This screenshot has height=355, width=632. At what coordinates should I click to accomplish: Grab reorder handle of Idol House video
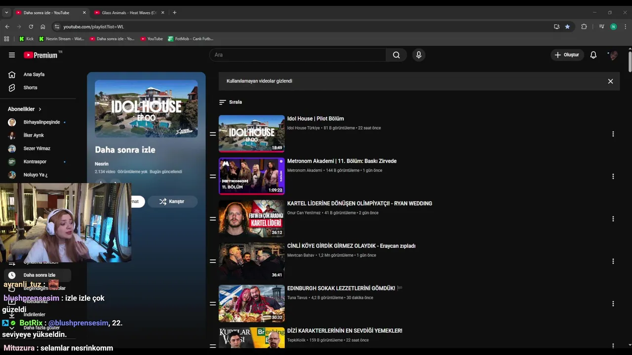coord(213,134)
